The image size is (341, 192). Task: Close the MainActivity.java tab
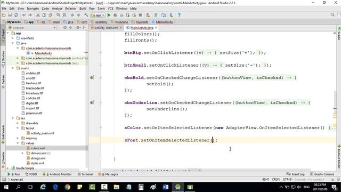[x=156, y=28]
